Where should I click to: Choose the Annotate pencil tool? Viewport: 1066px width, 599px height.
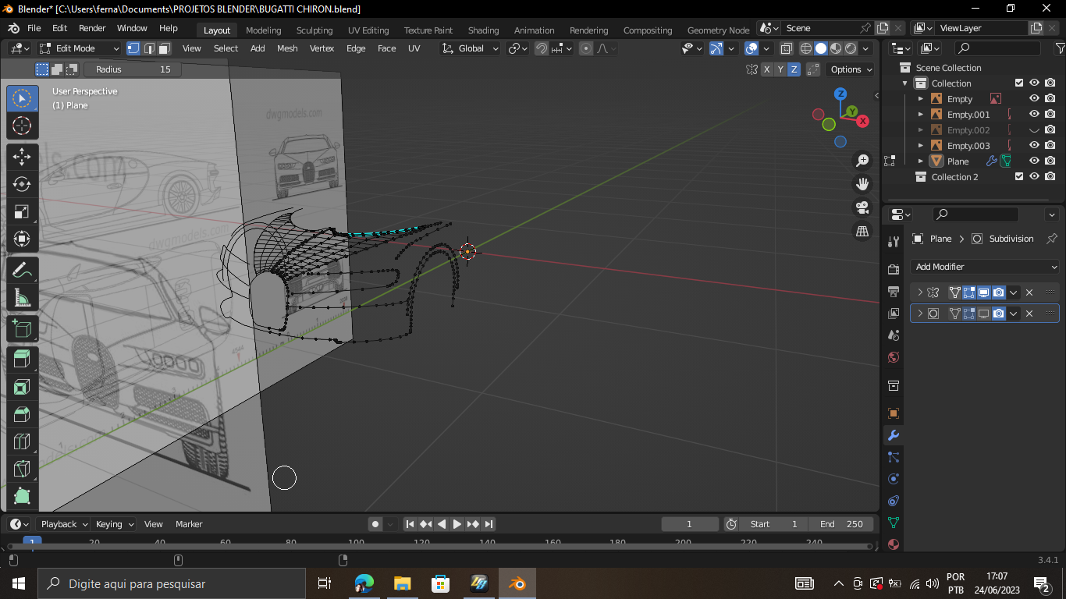tap(22, 270)
